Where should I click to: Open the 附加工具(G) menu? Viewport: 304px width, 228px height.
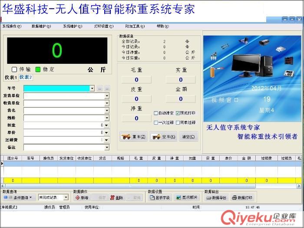(x=135, y=26)
